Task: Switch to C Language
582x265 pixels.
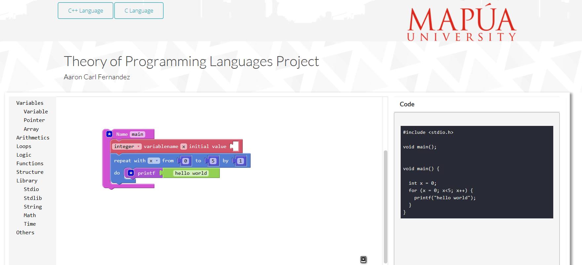Action: pyautogui.click(x=139, y=11)
